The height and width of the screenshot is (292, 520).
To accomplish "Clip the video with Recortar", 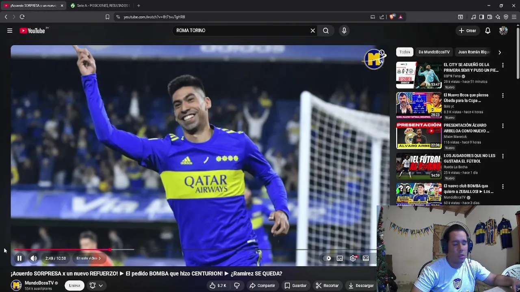I will 327,286.
